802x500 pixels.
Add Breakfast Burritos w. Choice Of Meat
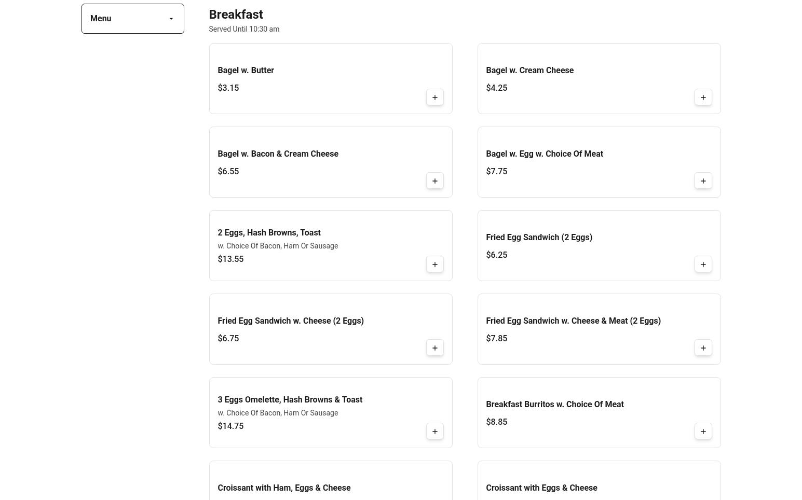coord(703,432)
